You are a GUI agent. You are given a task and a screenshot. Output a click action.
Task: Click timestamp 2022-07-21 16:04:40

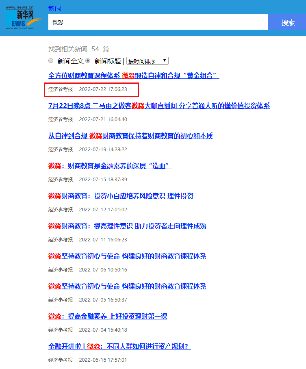coord(103,119)
